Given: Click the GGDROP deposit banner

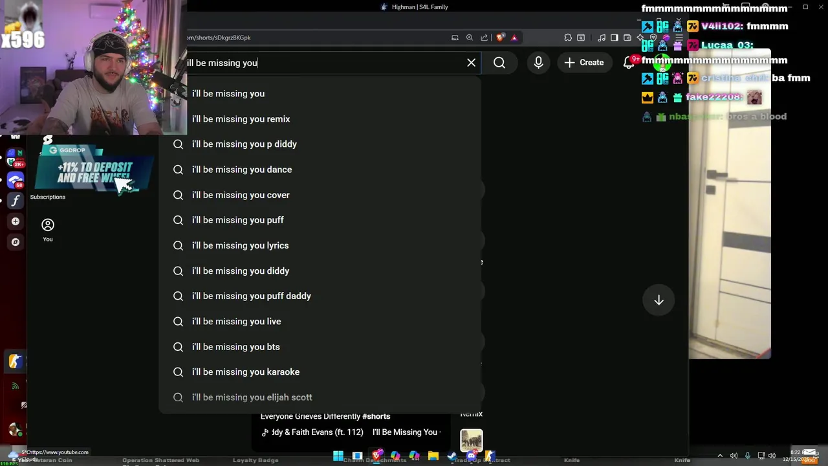Looking at the screenshot, I should 94,168.
